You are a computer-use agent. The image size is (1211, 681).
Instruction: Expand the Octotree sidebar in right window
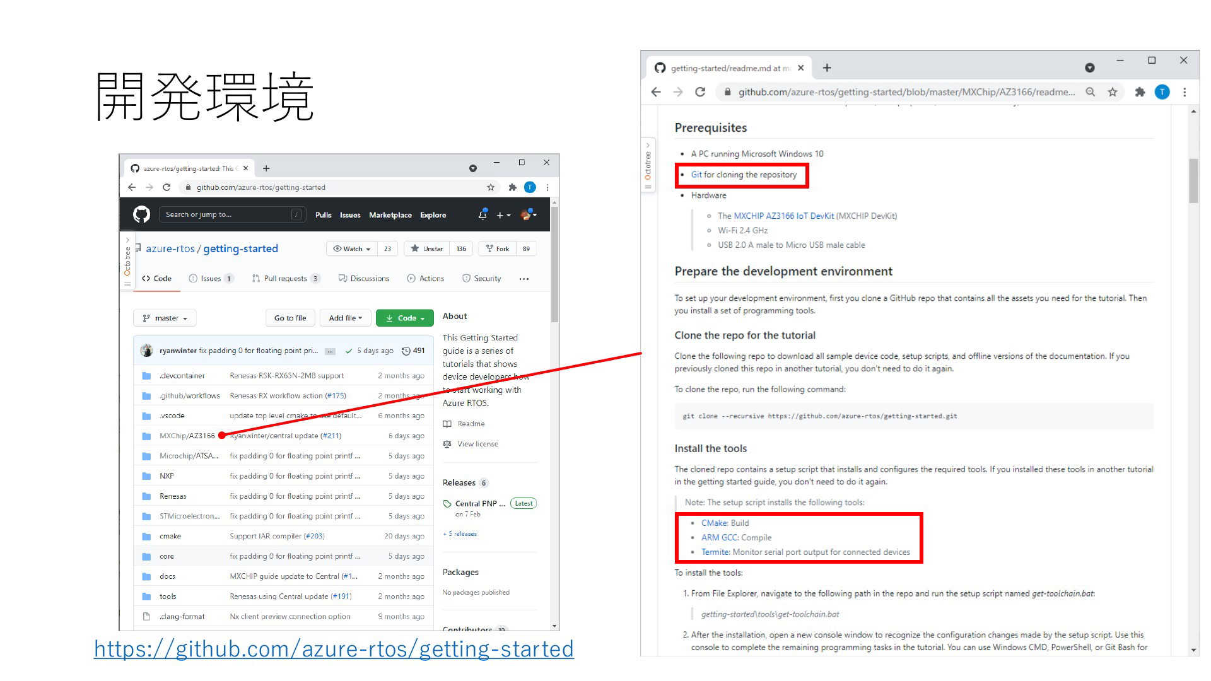648,165
